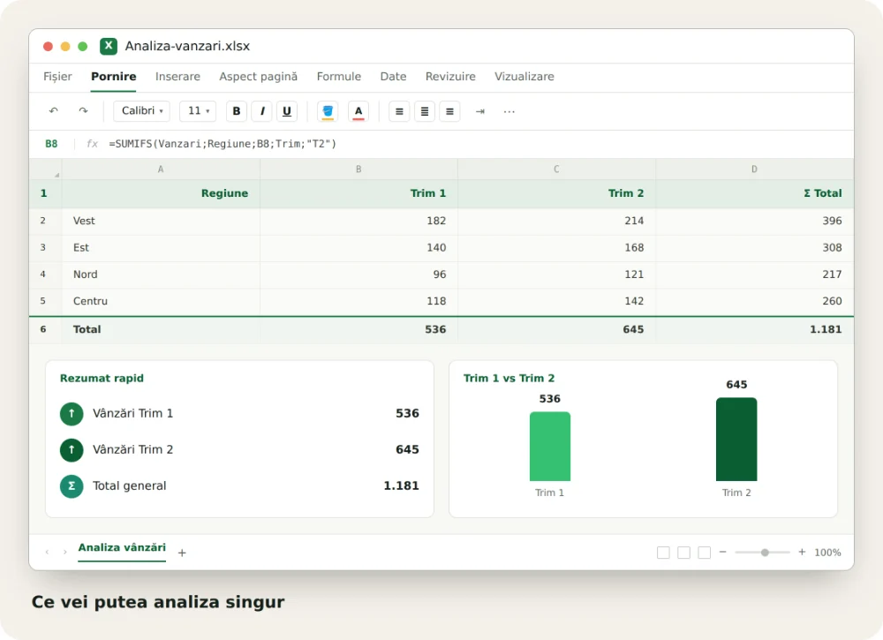Select the Centru cell

161,301
